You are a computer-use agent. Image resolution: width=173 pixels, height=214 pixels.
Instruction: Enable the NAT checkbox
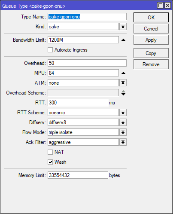pyautogui.click(x=50, y=152)
